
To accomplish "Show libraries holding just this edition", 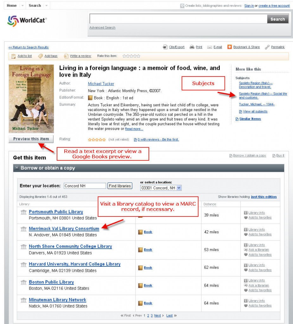I will tap(264, 197).
